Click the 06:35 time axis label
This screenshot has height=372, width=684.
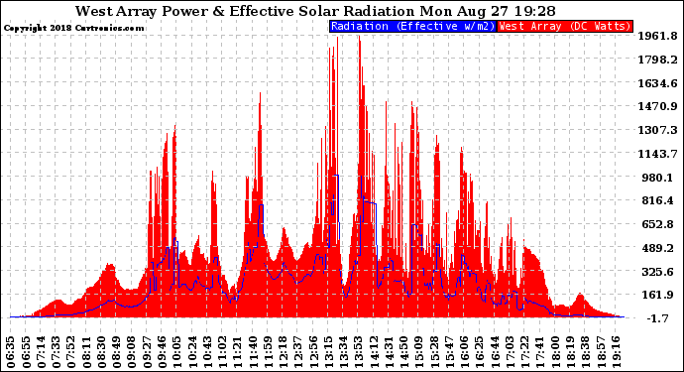pos(11,352)
